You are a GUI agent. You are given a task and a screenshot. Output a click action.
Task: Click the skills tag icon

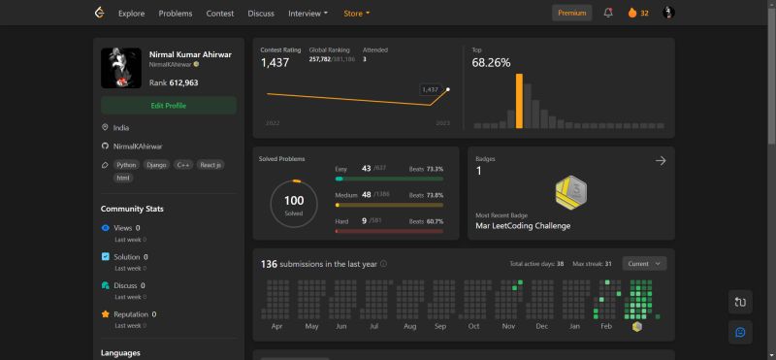click(105, 165)
